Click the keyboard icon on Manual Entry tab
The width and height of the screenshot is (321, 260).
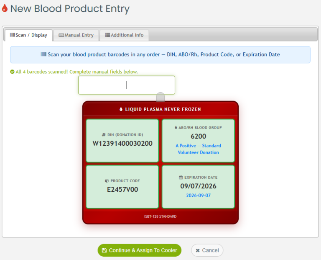click(61, 35)
